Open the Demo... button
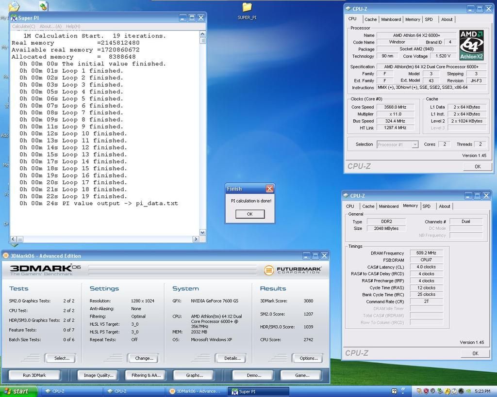The image size is (497, 397). pyautogui.click(x=253, y=375)
